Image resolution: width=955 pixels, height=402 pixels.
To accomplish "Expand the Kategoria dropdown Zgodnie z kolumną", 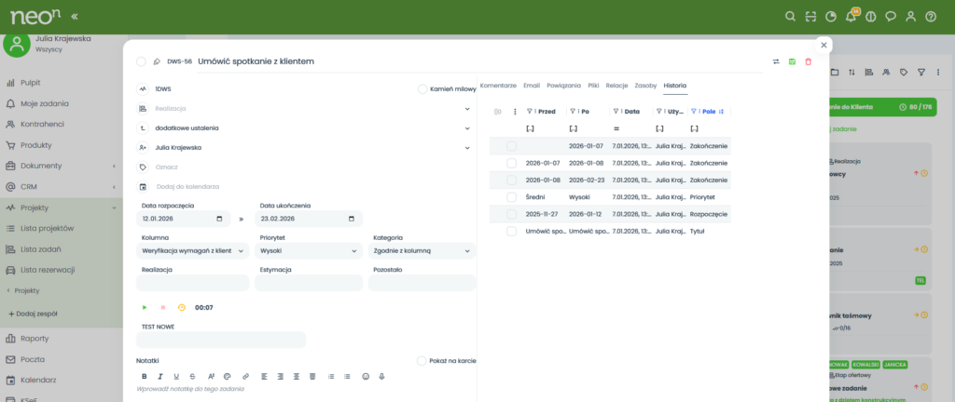I will tap(422, 250).
